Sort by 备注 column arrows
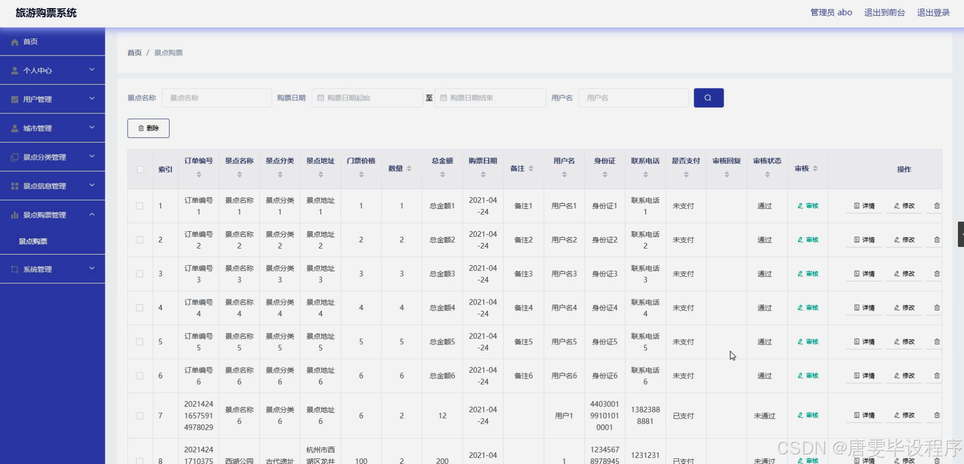Screen dimensions: 964x464 pos(531,168)
